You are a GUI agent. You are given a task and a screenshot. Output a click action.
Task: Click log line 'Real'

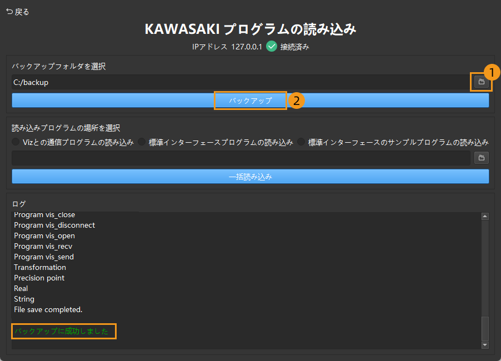(21, 288)
